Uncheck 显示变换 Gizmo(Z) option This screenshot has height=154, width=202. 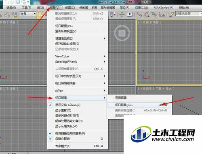coord(78,105)
